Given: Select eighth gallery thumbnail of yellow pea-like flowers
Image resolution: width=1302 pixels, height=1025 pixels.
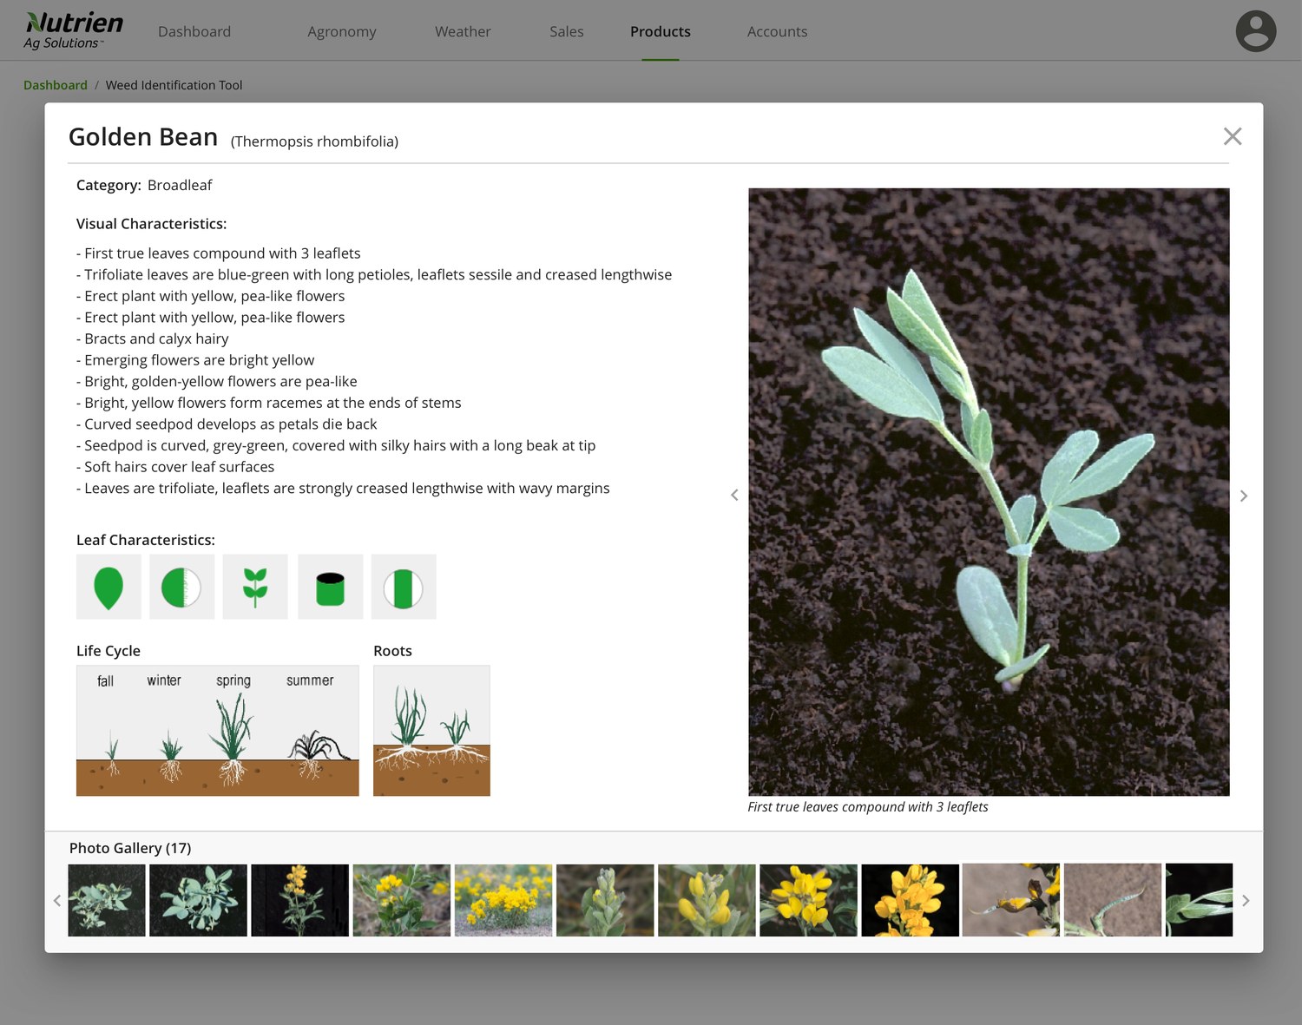Looking at the screenshot, I should (x=808, y=900).
